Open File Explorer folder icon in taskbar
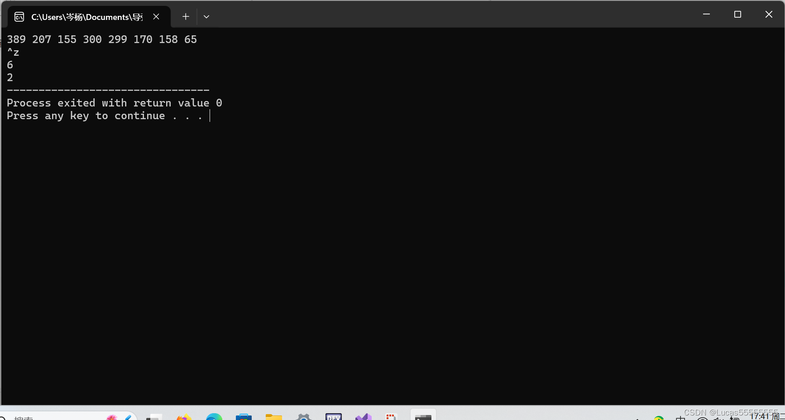Image resolution: width=785 pixels, height=420 pixels. click(x=273, y=417)
